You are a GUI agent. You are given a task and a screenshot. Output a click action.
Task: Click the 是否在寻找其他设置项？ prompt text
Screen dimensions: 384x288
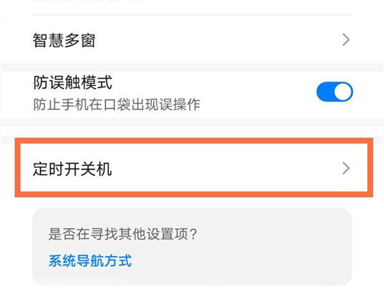(122, 234)
